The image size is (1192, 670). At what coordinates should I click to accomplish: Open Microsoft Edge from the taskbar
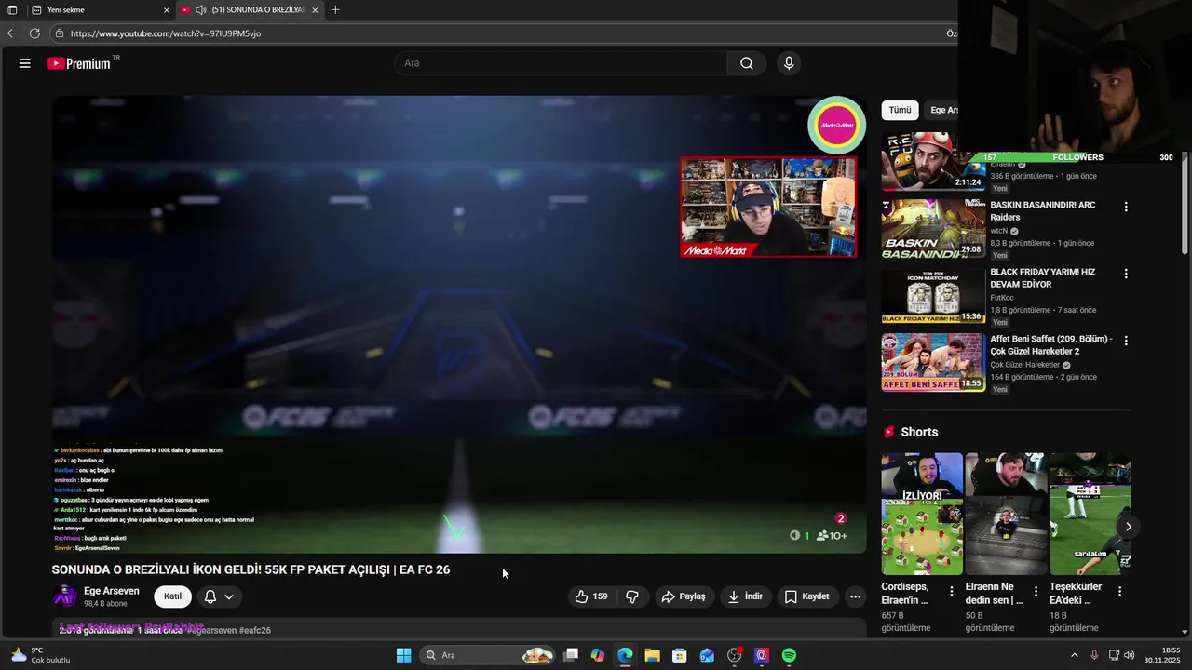[x=625, y=655]
